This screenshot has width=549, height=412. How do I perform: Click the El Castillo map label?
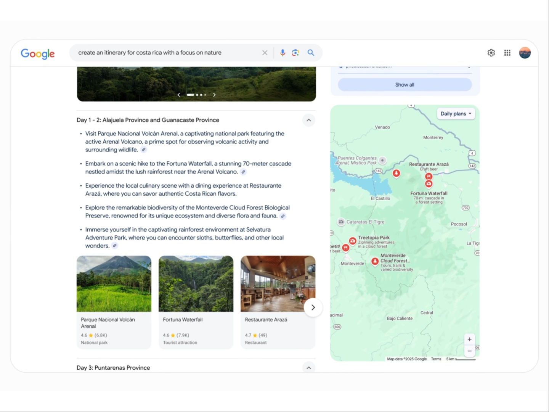[x=380, y=198]
